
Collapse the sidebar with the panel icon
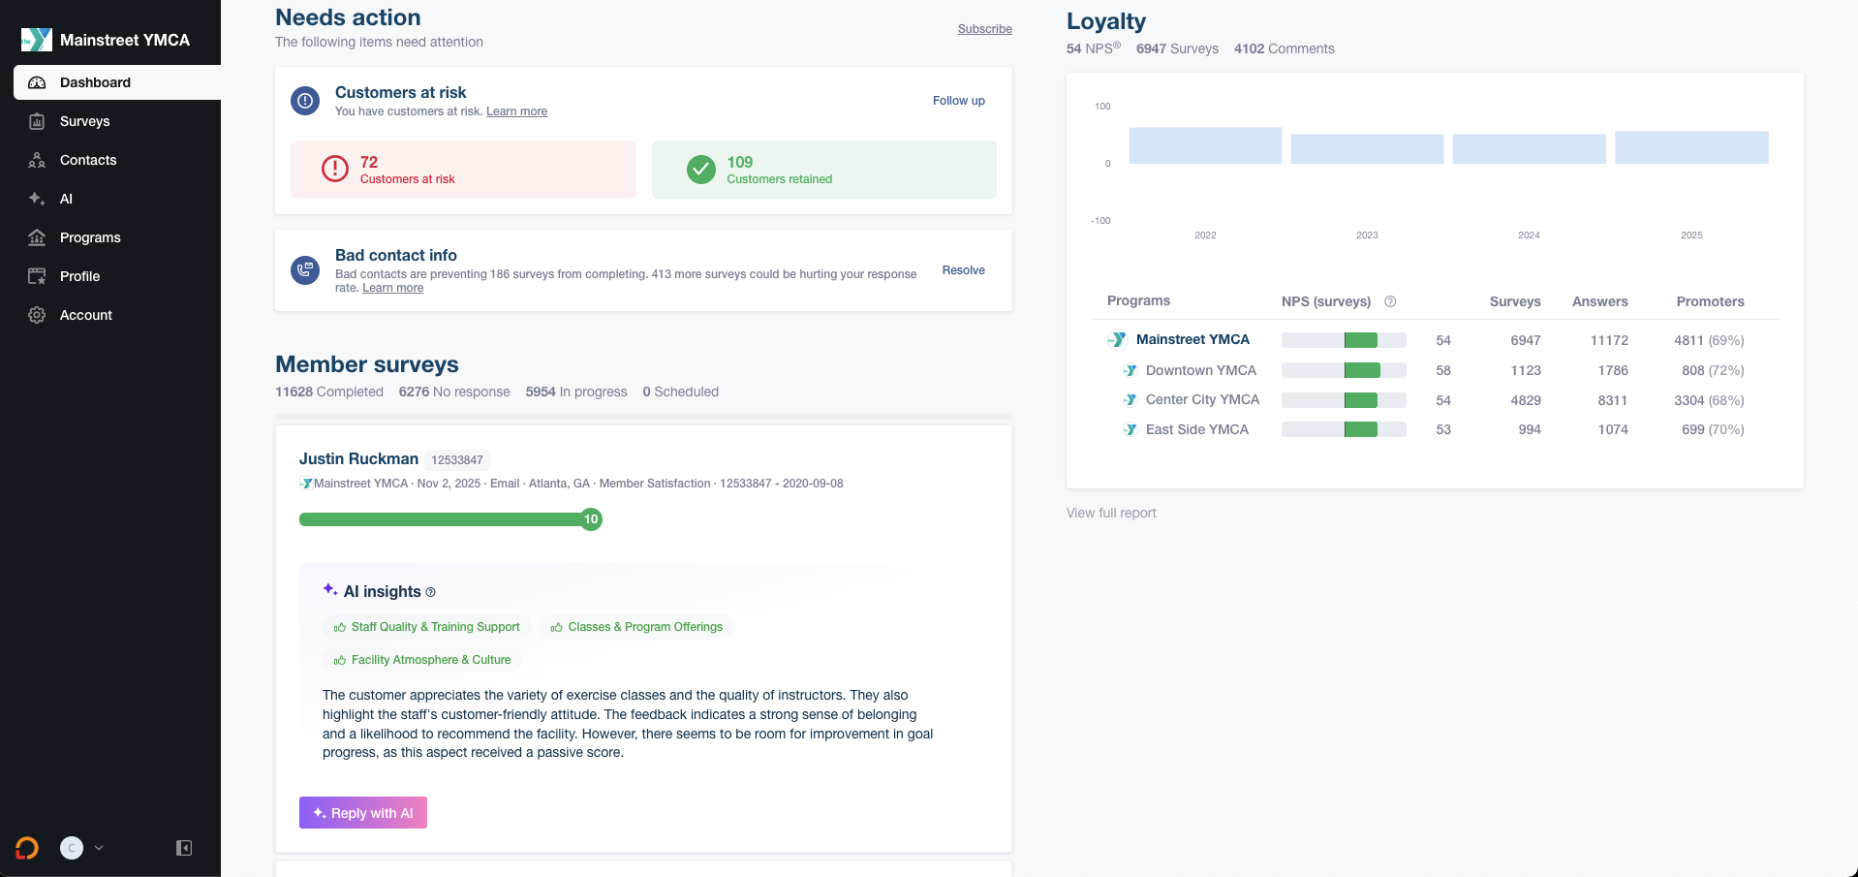click(184, 848)
